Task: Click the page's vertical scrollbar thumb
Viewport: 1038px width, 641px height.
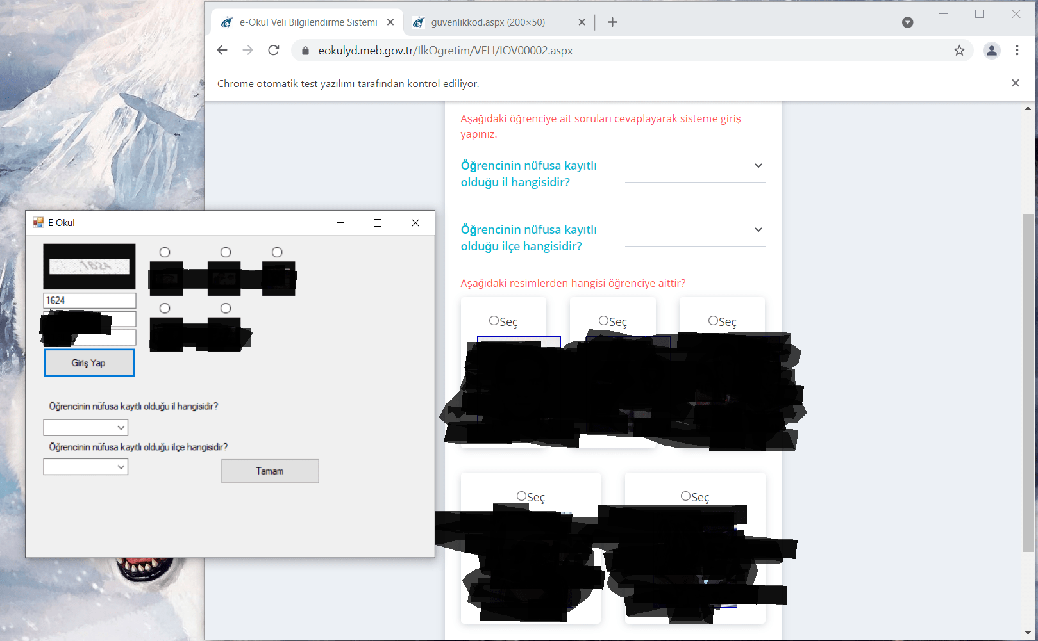Action: pos(1028,382)
